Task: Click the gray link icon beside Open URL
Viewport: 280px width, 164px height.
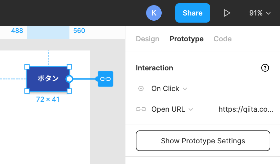Action: [x=141, y=109]
